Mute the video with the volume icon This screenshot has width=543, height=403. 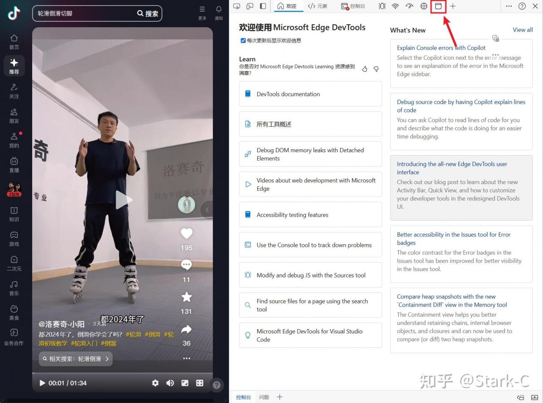tap(170, 383)
